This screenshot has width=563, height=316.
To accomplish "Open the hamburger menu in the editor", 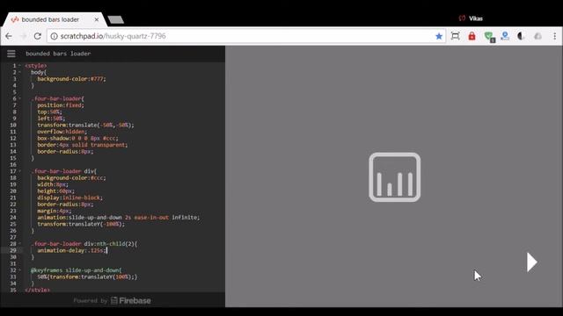I will tap(11, 54).
